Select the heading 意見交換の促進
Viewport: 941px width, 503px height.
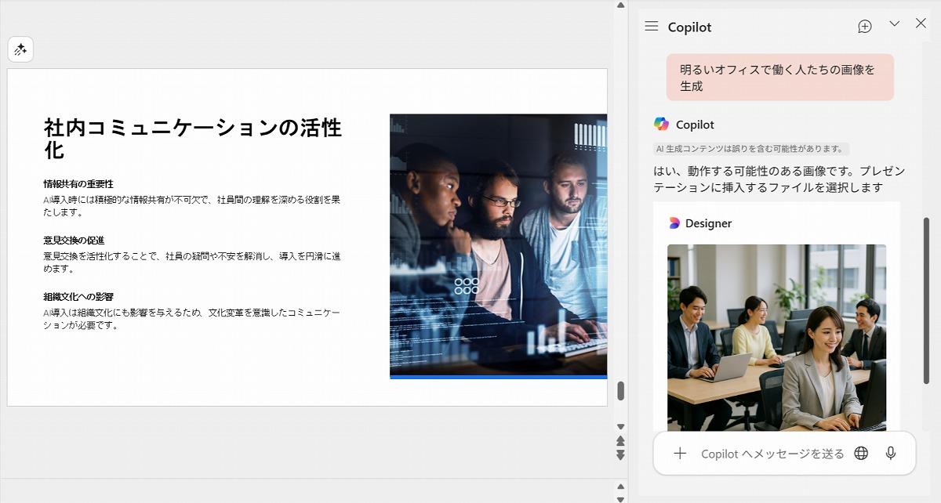click(x=74, y=241)
